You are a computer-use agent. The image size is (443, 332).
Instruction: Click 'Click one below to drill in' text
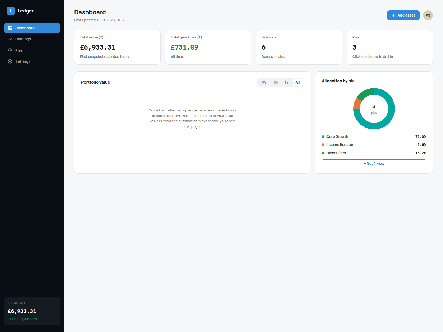(x=373, y=57)
